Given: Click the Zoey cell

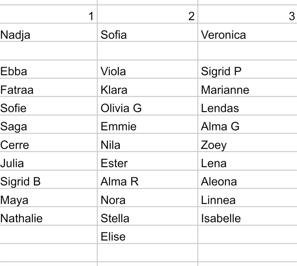Looking at the screenshot, I should click(x=214, y=145).
